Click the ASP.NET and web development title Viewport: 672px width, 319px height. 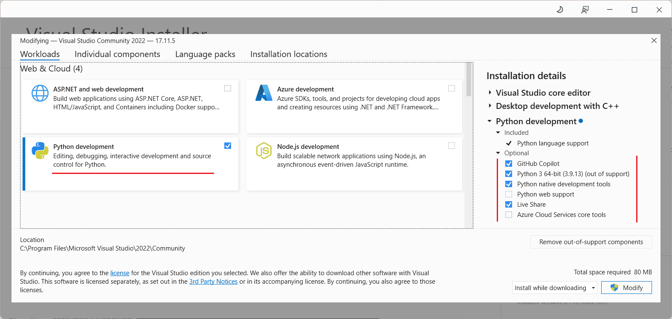click(98, 89)
